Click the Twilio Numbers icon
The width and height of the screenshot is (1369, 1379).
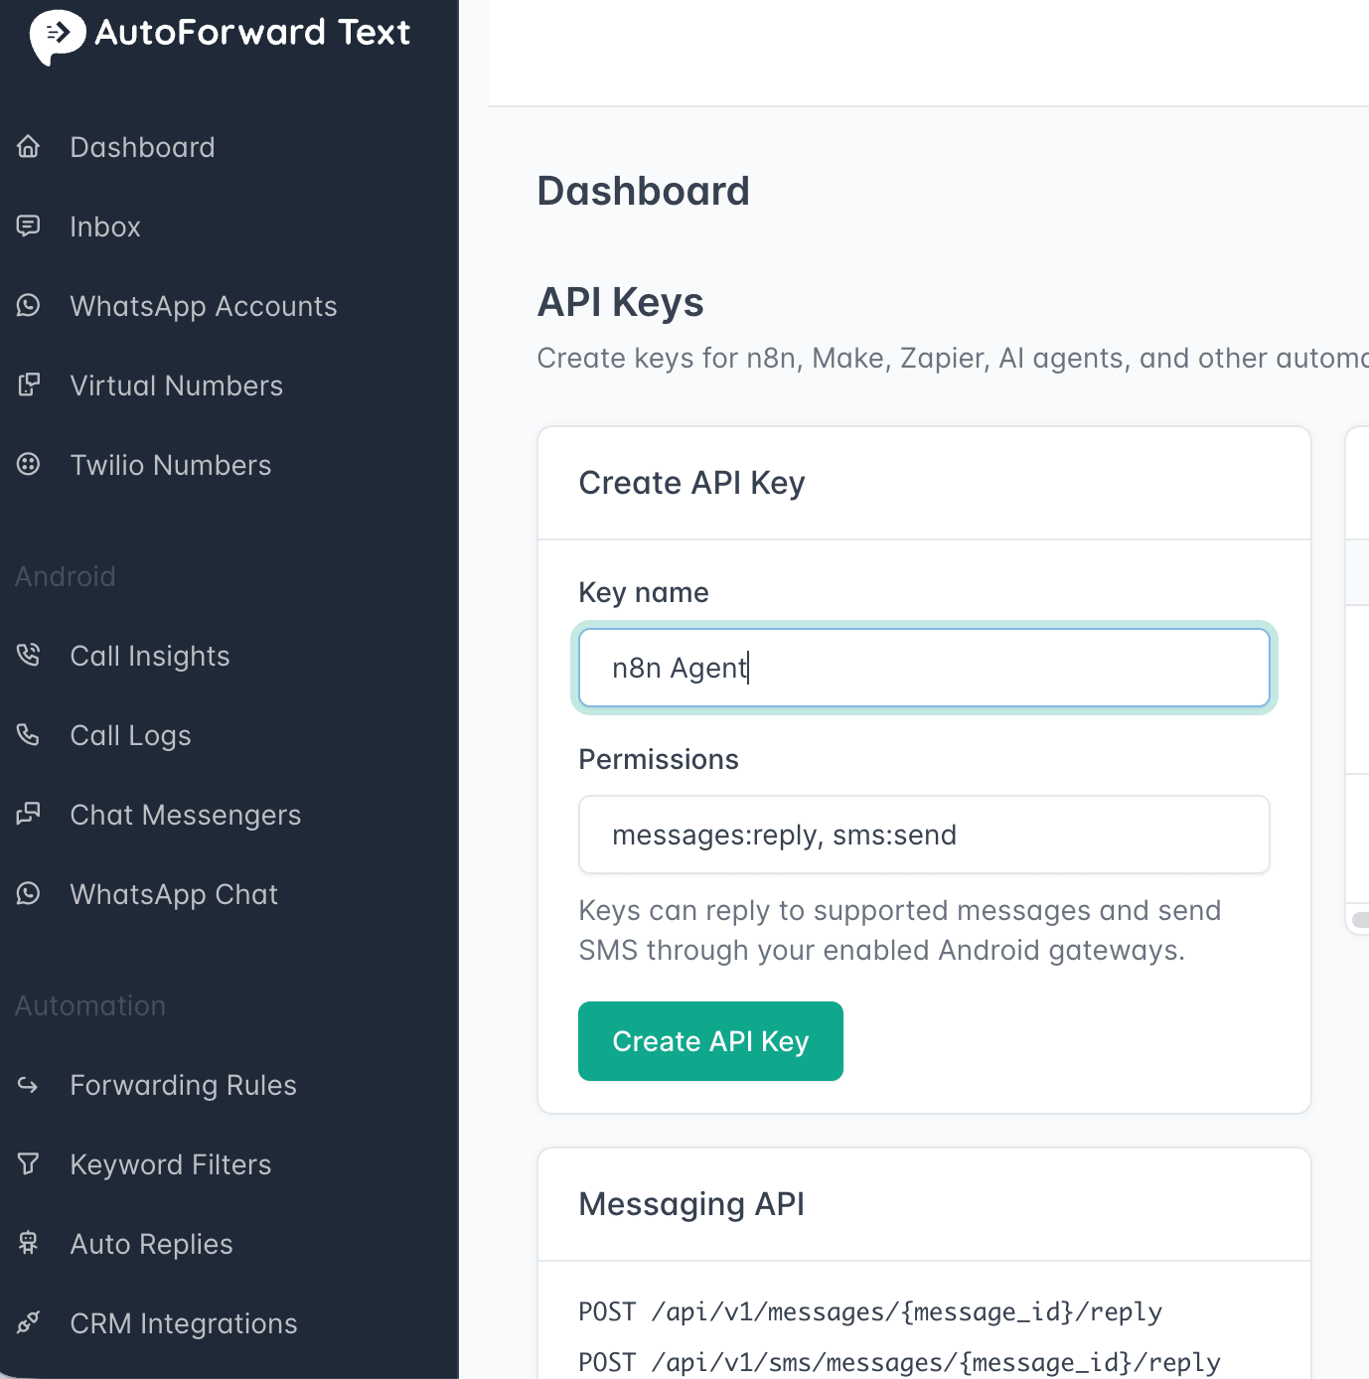(x=29, y=465)
